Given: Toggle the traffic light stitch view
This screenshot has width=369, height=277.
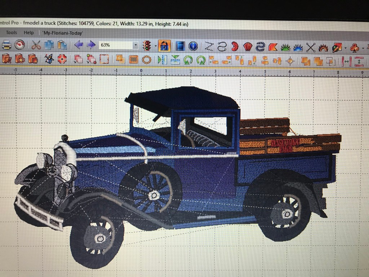Looking at the screenshot, I should [147, 45].
